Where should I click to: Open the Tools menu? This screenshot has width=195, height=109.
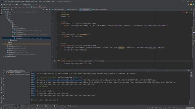coord(40,2)
